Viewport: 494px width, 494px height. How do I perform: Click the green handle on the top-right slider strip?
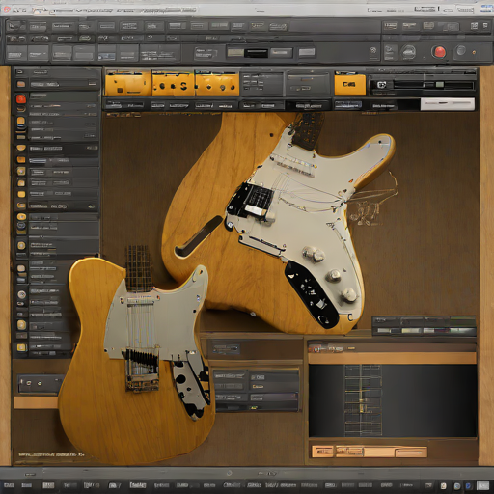point(440,85)
